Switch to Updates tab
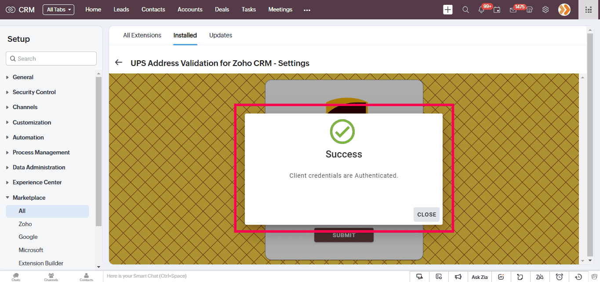The width and height of the screenshot is (600, 282). (x=221, y=35)
